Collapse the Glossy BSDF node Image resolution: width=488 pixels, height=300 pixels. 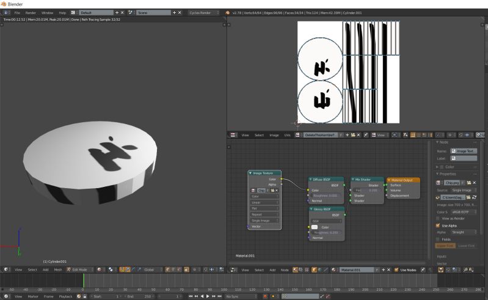pos(311,209)
